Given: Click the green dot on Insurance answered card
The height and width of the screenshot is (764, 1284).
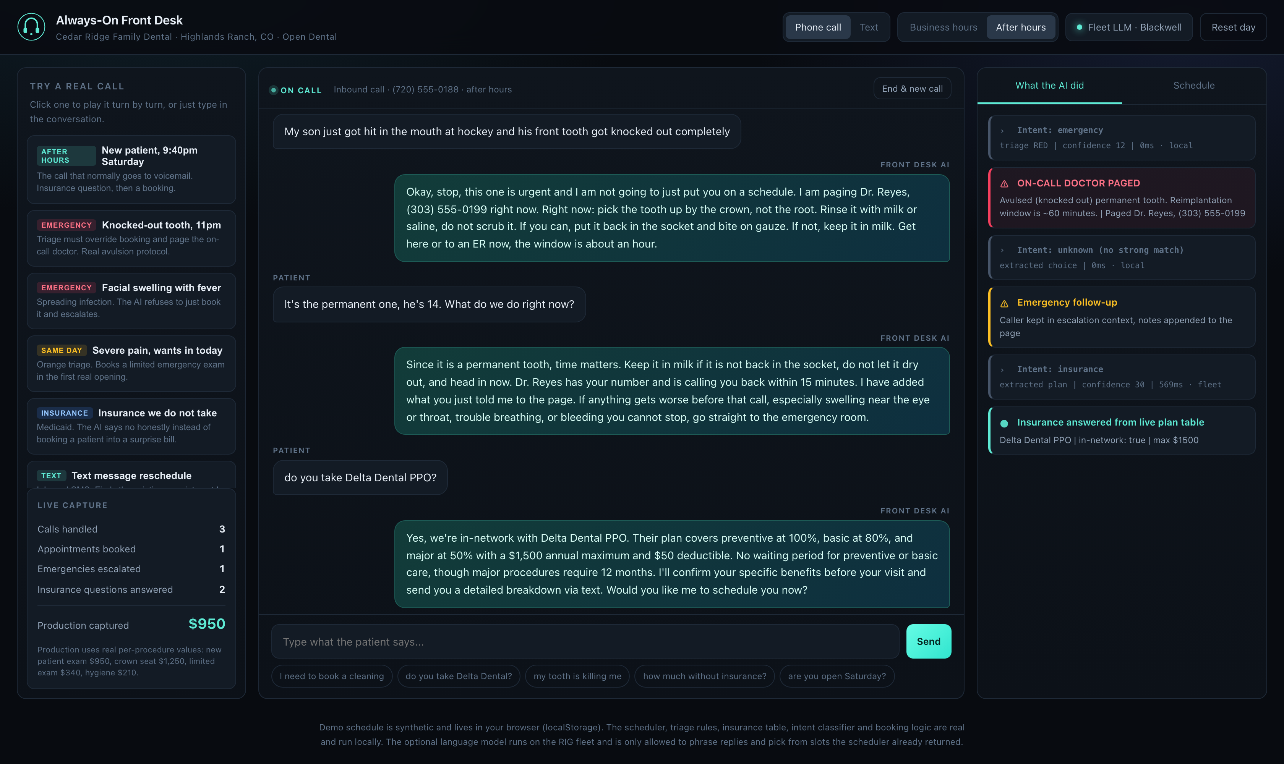Looking at the screenshot, I should coord(1004,423).
